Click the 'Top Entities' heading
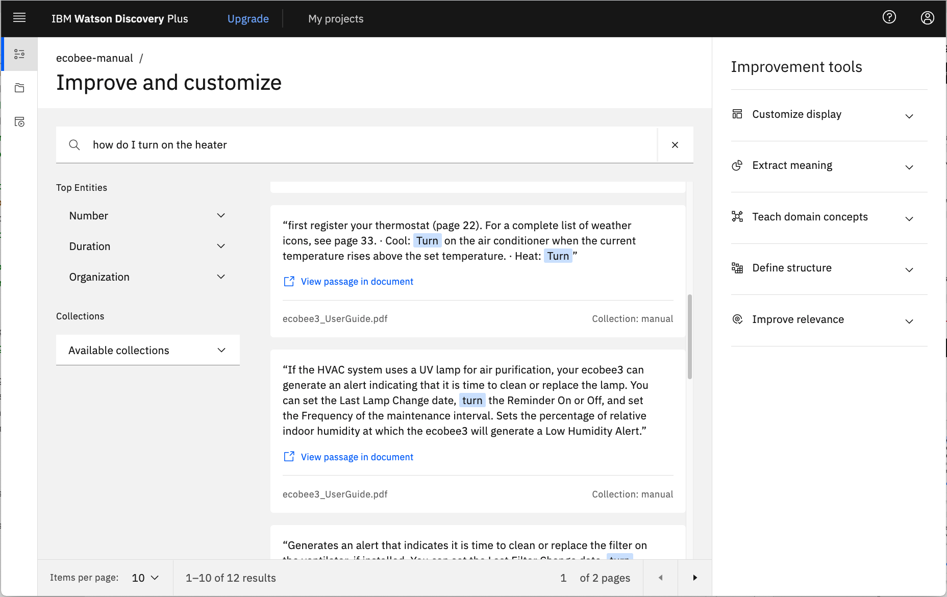The height and width of the screenshot is (597, 947). [x=82, y=188]
